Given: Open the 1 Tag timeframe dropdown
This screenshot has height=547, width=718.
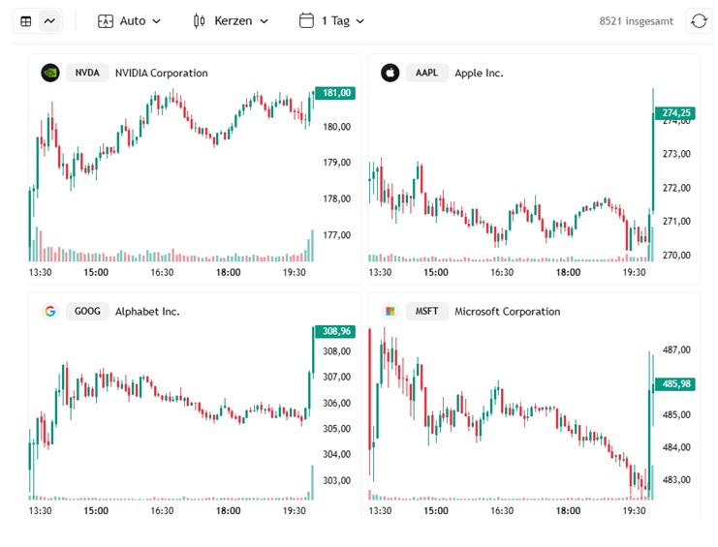Looking at the screenshot, I should (332, 21).
